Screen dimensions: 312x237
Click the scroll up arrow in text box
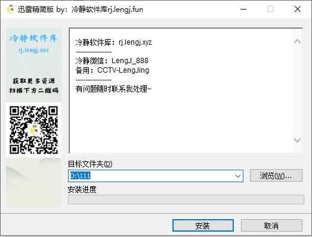pyautogui.click(x=297, y=42)
